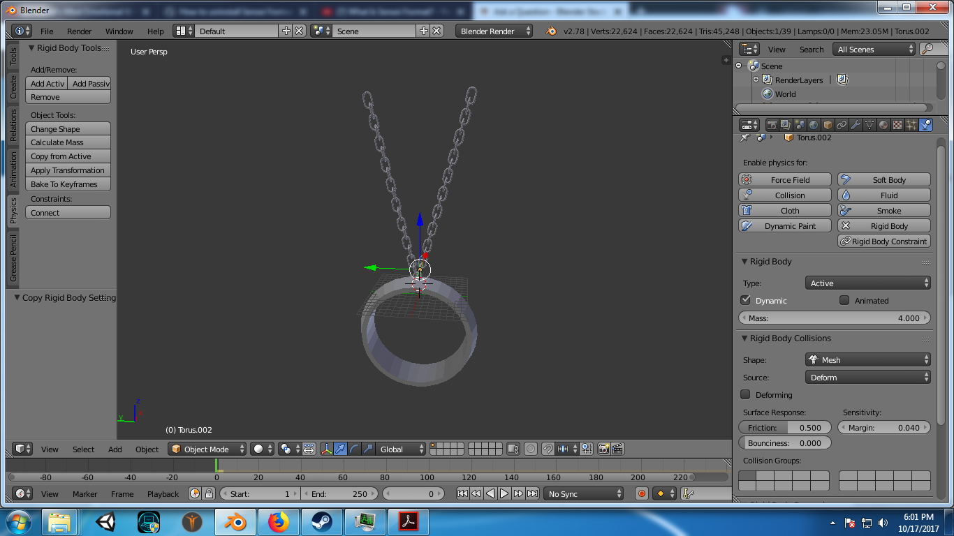Image resolution: width=954 pixels, height=536 pixels.
Task: Click the Friction slider field
Action: [x=785, y=427]
